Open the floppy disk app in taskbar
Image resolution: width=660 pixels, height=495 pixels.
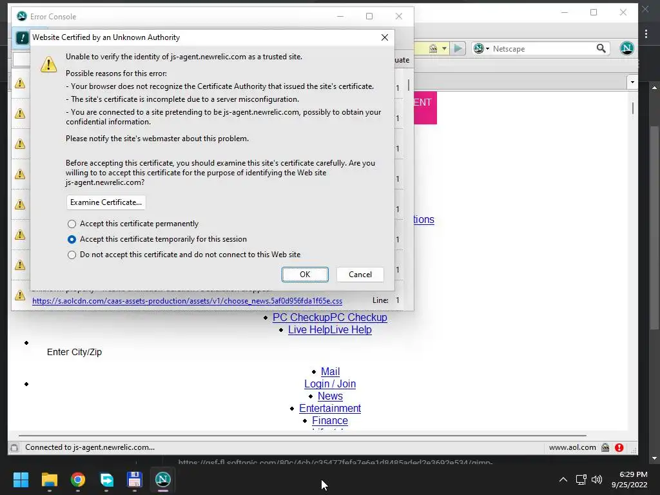[134, 480]
